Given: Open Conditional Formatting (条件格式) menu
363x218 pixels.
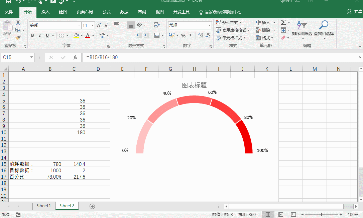Looking at the screenshot, I should tap(229, 22).
